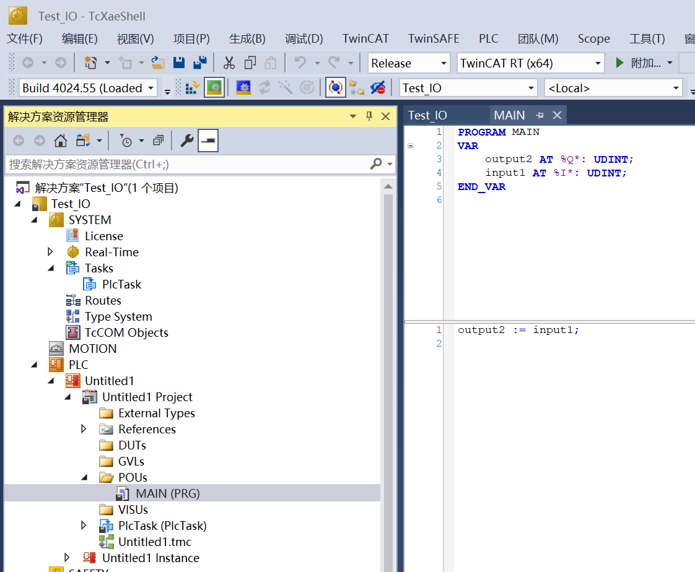Screen dimensions: 695x572
Task: Open the TwinCAT RT (x64) platform dropdown
Action: pos(598,63)
